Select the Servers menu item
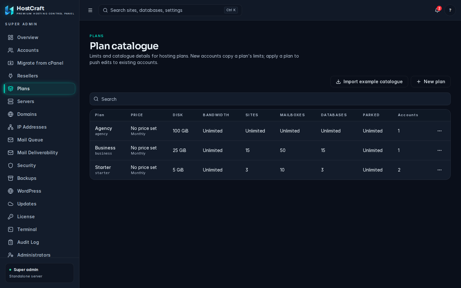 (x=39, y=101)
